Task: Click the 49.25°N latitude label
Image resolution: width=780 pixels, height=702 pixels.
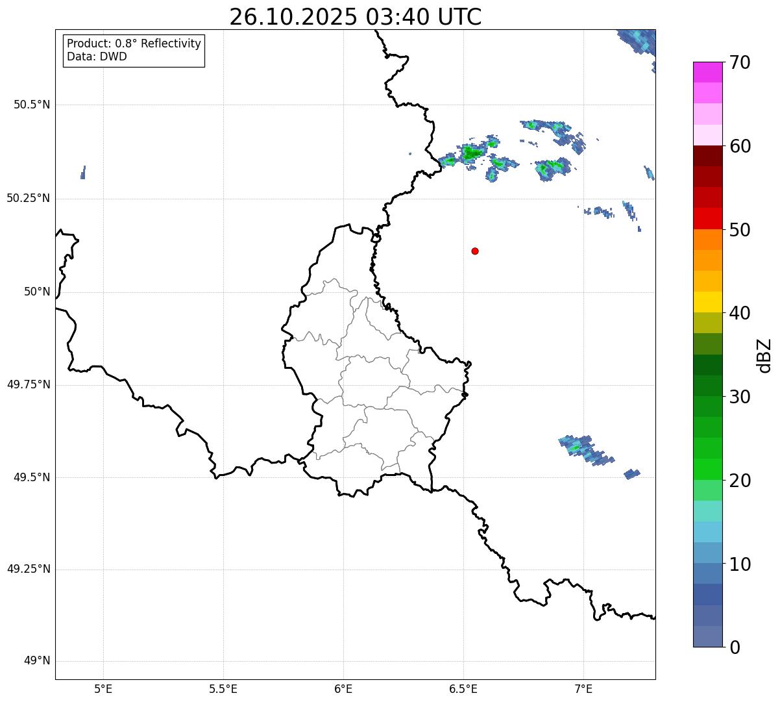Action: pyautogui.click(x=28, y=570)
